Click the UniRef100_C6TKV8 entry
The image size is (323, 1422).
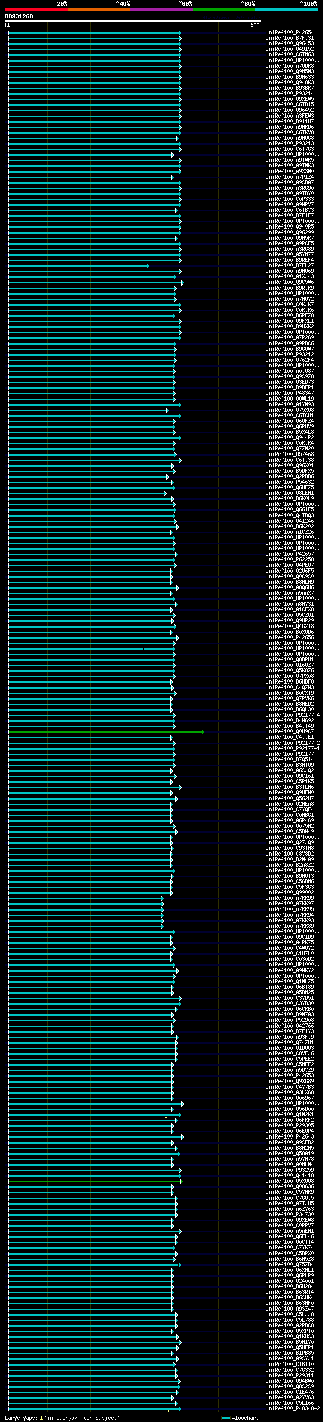(x=290, y=132)
